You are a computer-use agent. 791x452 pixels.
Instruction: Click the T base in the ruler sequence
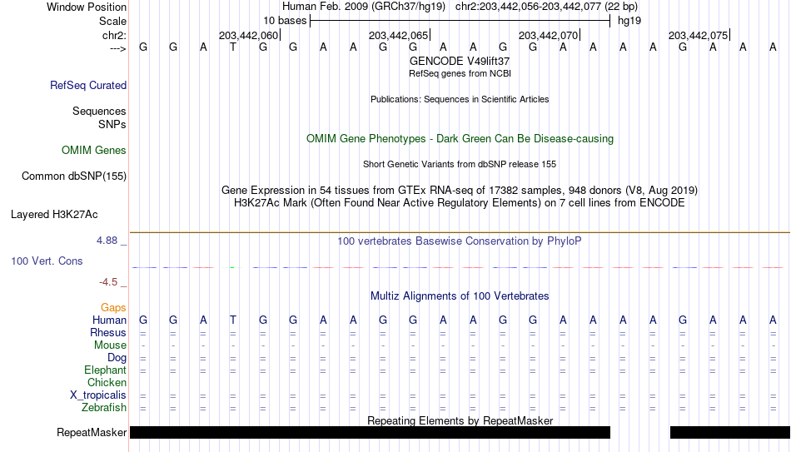232,47
